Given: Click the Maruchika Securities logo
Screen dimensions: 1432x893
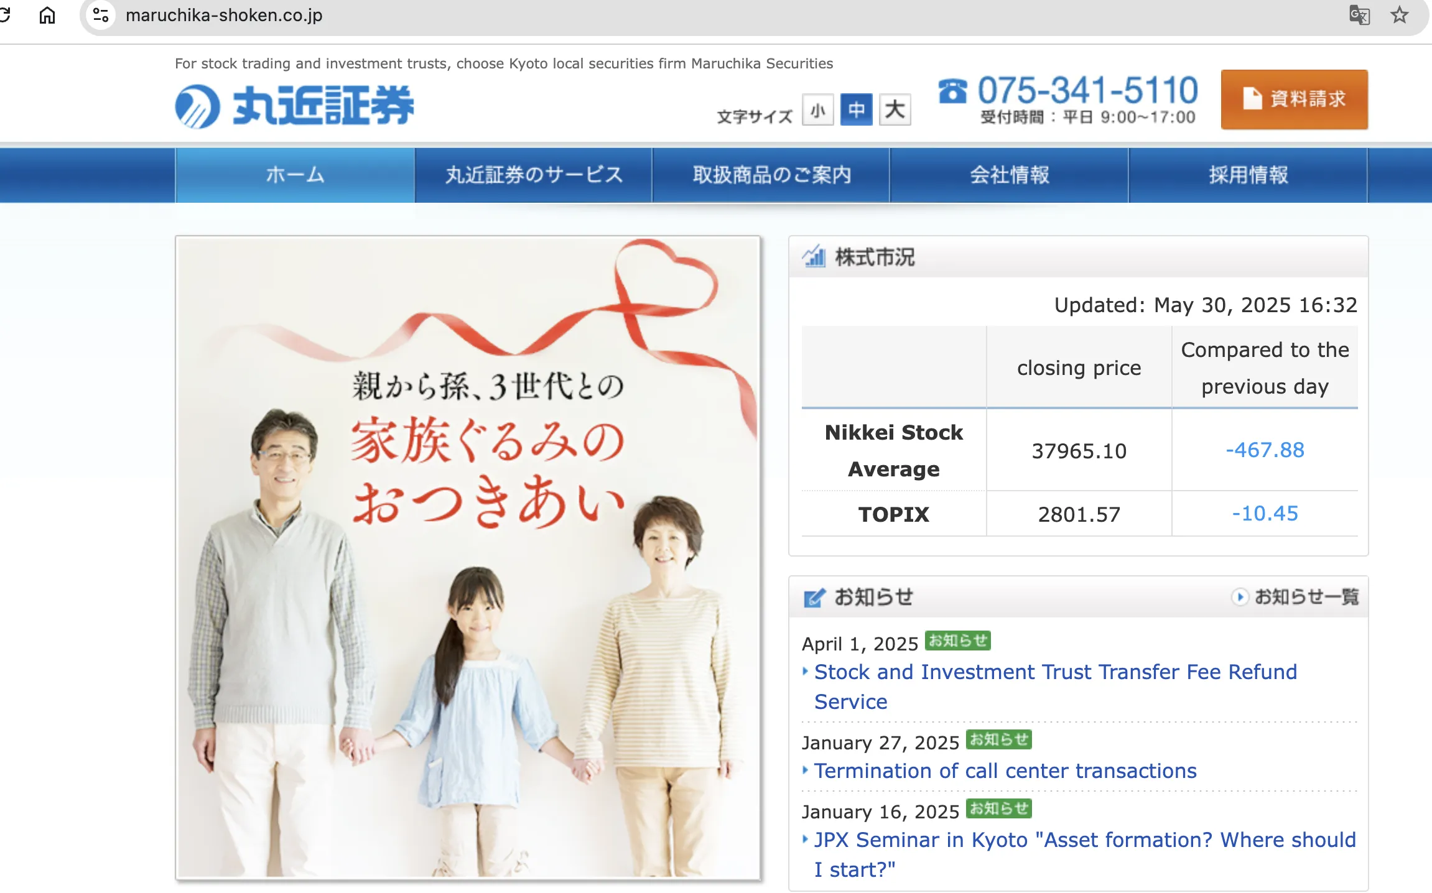Looking at the screenshot, I should pyautogui.click(x=294, y=106).
